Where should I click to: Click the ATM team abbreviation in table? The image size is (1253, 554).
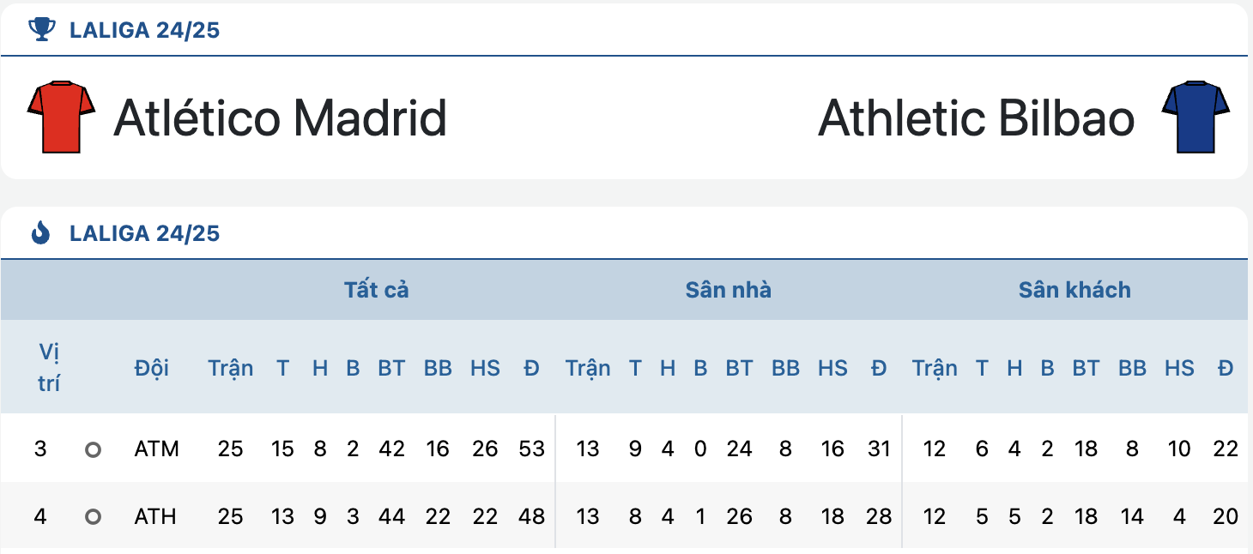[156, 449]
